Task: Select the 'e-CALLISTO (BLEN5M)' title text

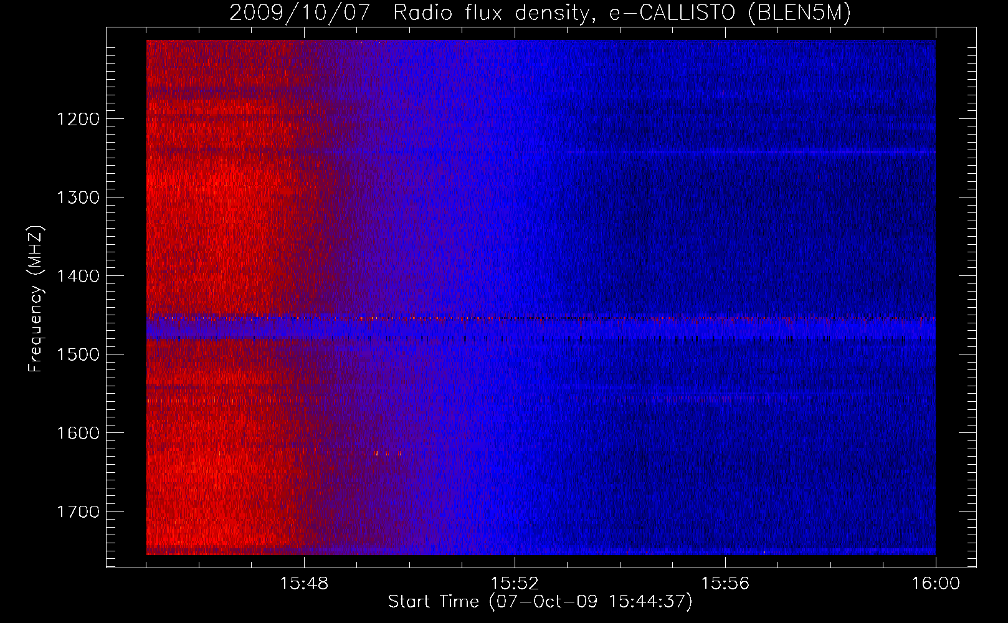Action: [730, 13]
